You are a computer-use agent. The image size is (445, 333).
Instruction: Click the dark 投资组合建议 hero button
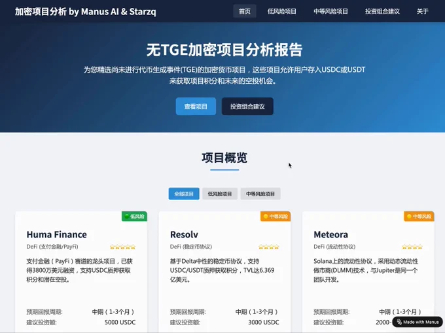247,107
